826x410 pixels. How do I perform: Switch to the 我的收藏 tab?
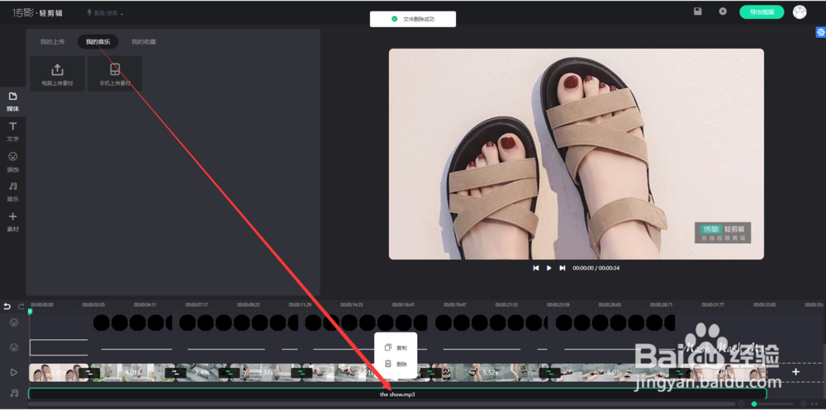click(x=144, y=41)
